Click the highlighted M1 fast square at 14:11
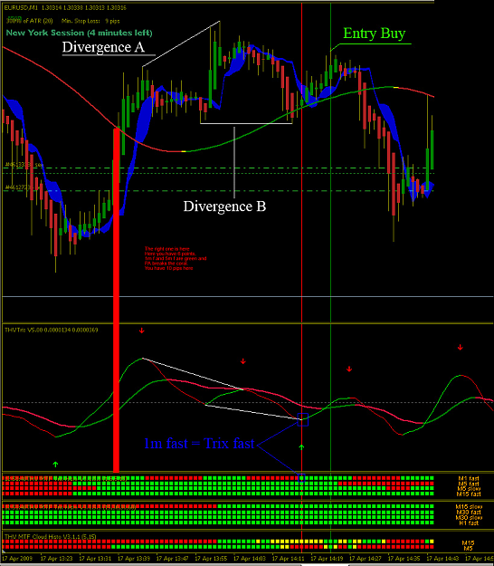494x566 pixels. (302, 478)
